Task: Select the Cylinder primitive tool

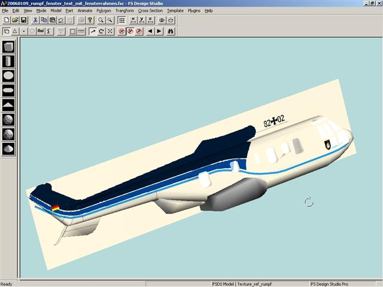Action: pos(8,61)
